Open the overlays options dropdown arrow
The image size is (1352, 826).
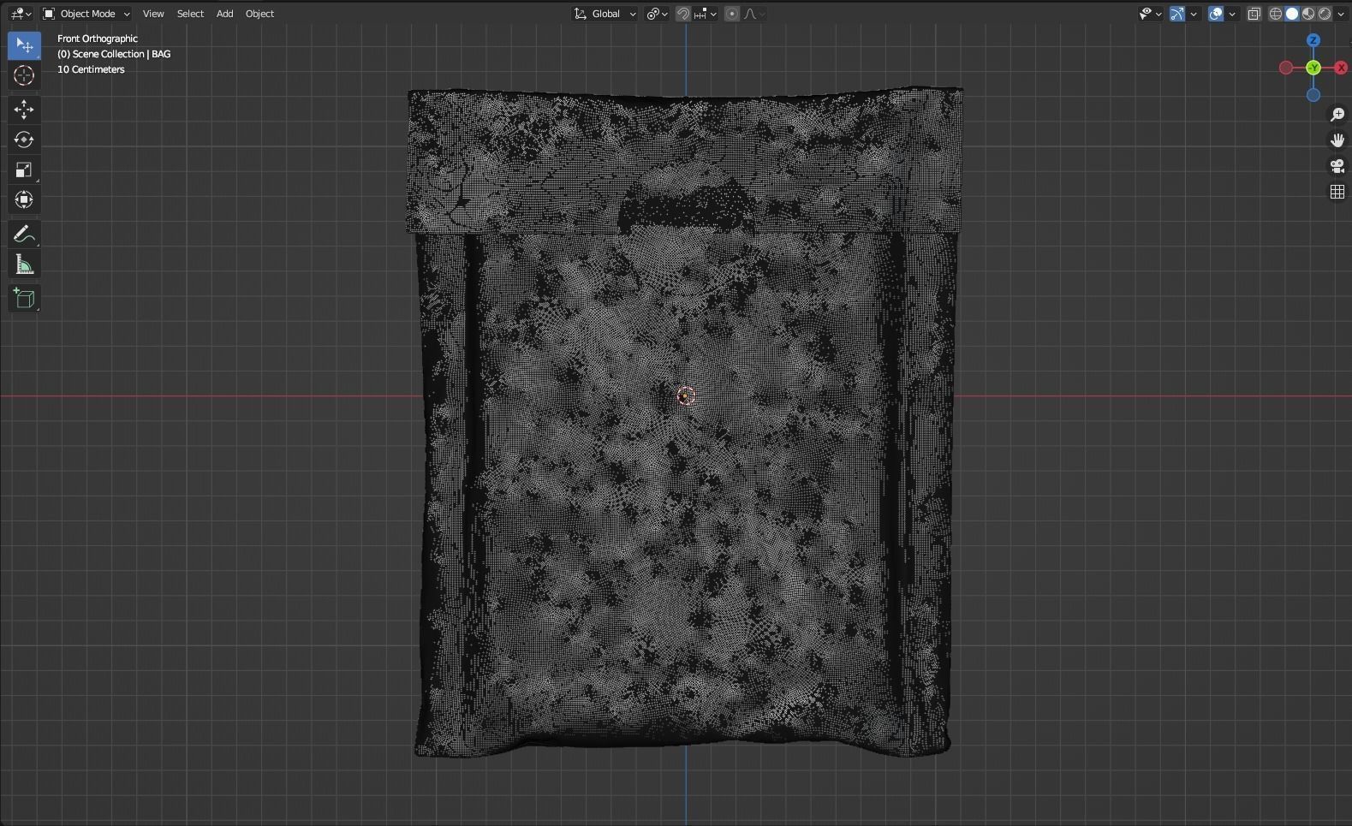click(1232, 14)
